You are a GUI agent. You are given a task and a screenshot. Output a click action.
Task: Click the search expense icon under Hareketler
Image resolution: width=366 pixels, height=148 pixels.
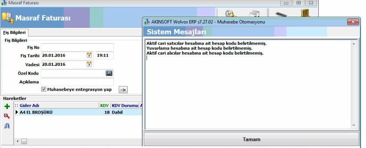7,116
